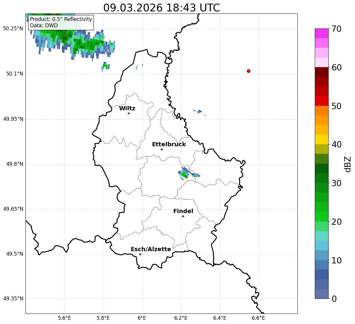The width and height of the screenshot is (355, 324).
Task: Click the small blue echo east of the border near 49.95°N
Action: [199, 111]
